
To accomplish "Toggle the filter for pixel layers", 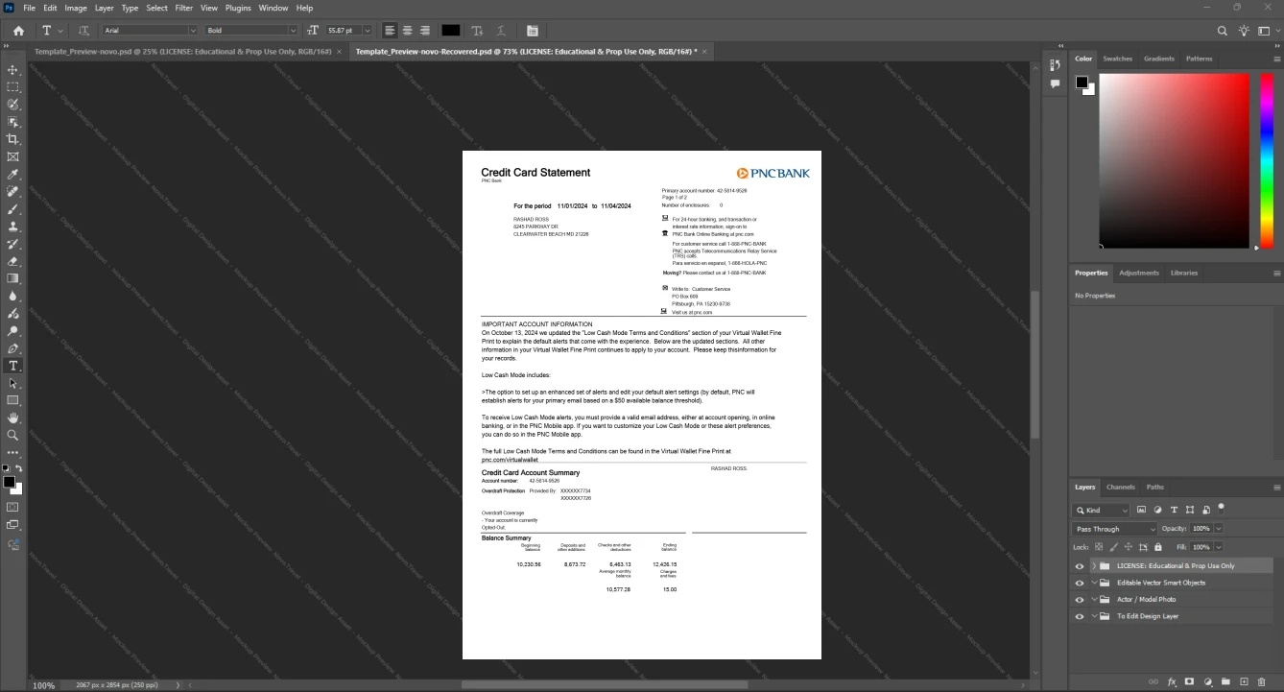I will (x=1142, y=510).
